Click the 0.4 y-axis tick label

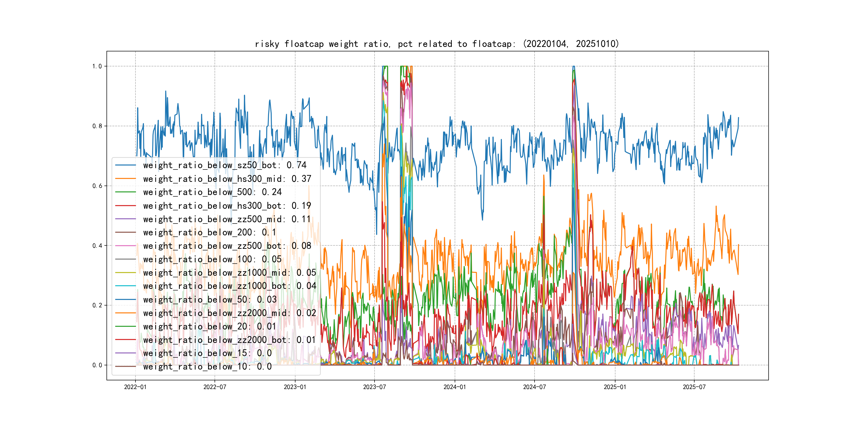(x=97, y=246)
